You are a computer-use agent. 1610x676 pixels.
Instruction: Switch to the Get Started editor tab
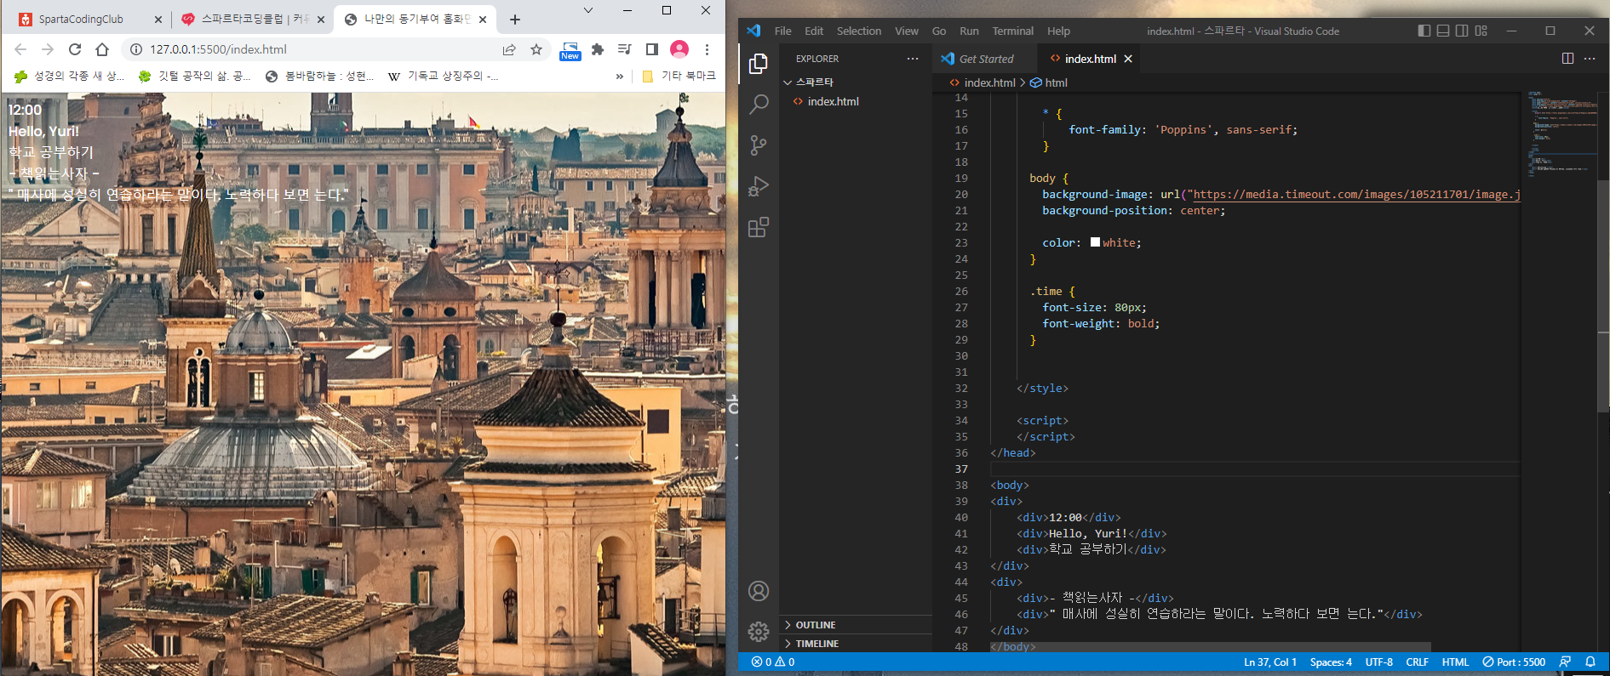coord(985,59)
